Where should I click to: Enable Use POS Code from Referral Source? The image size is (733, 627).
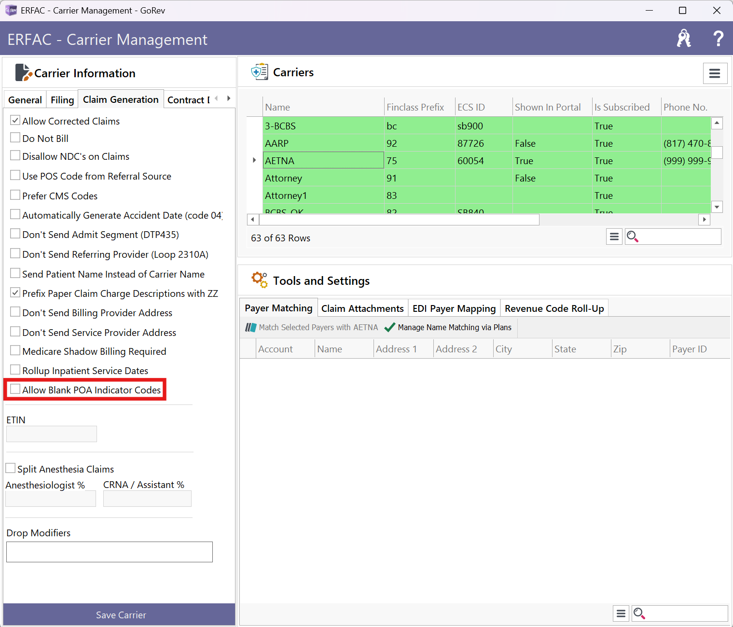pyautogui.click(x=15, y=175)
